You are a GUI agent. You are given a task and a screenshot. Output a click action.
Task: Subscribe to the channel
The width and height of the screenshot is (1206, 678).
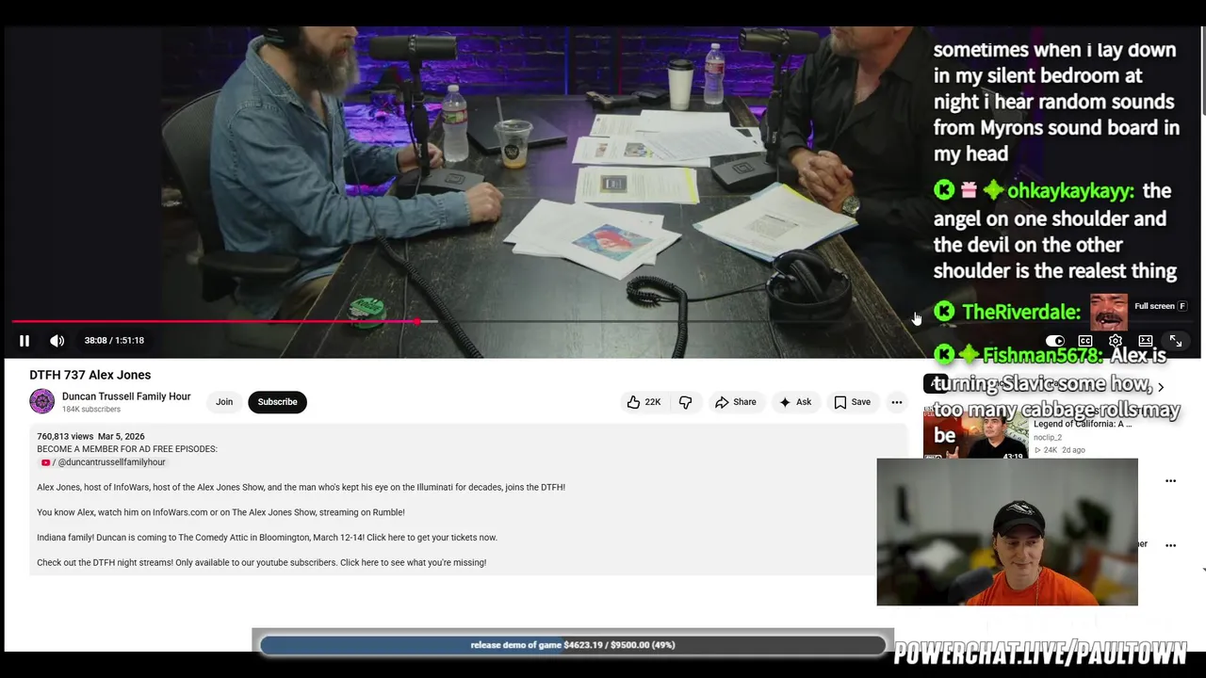pos(277,402)
